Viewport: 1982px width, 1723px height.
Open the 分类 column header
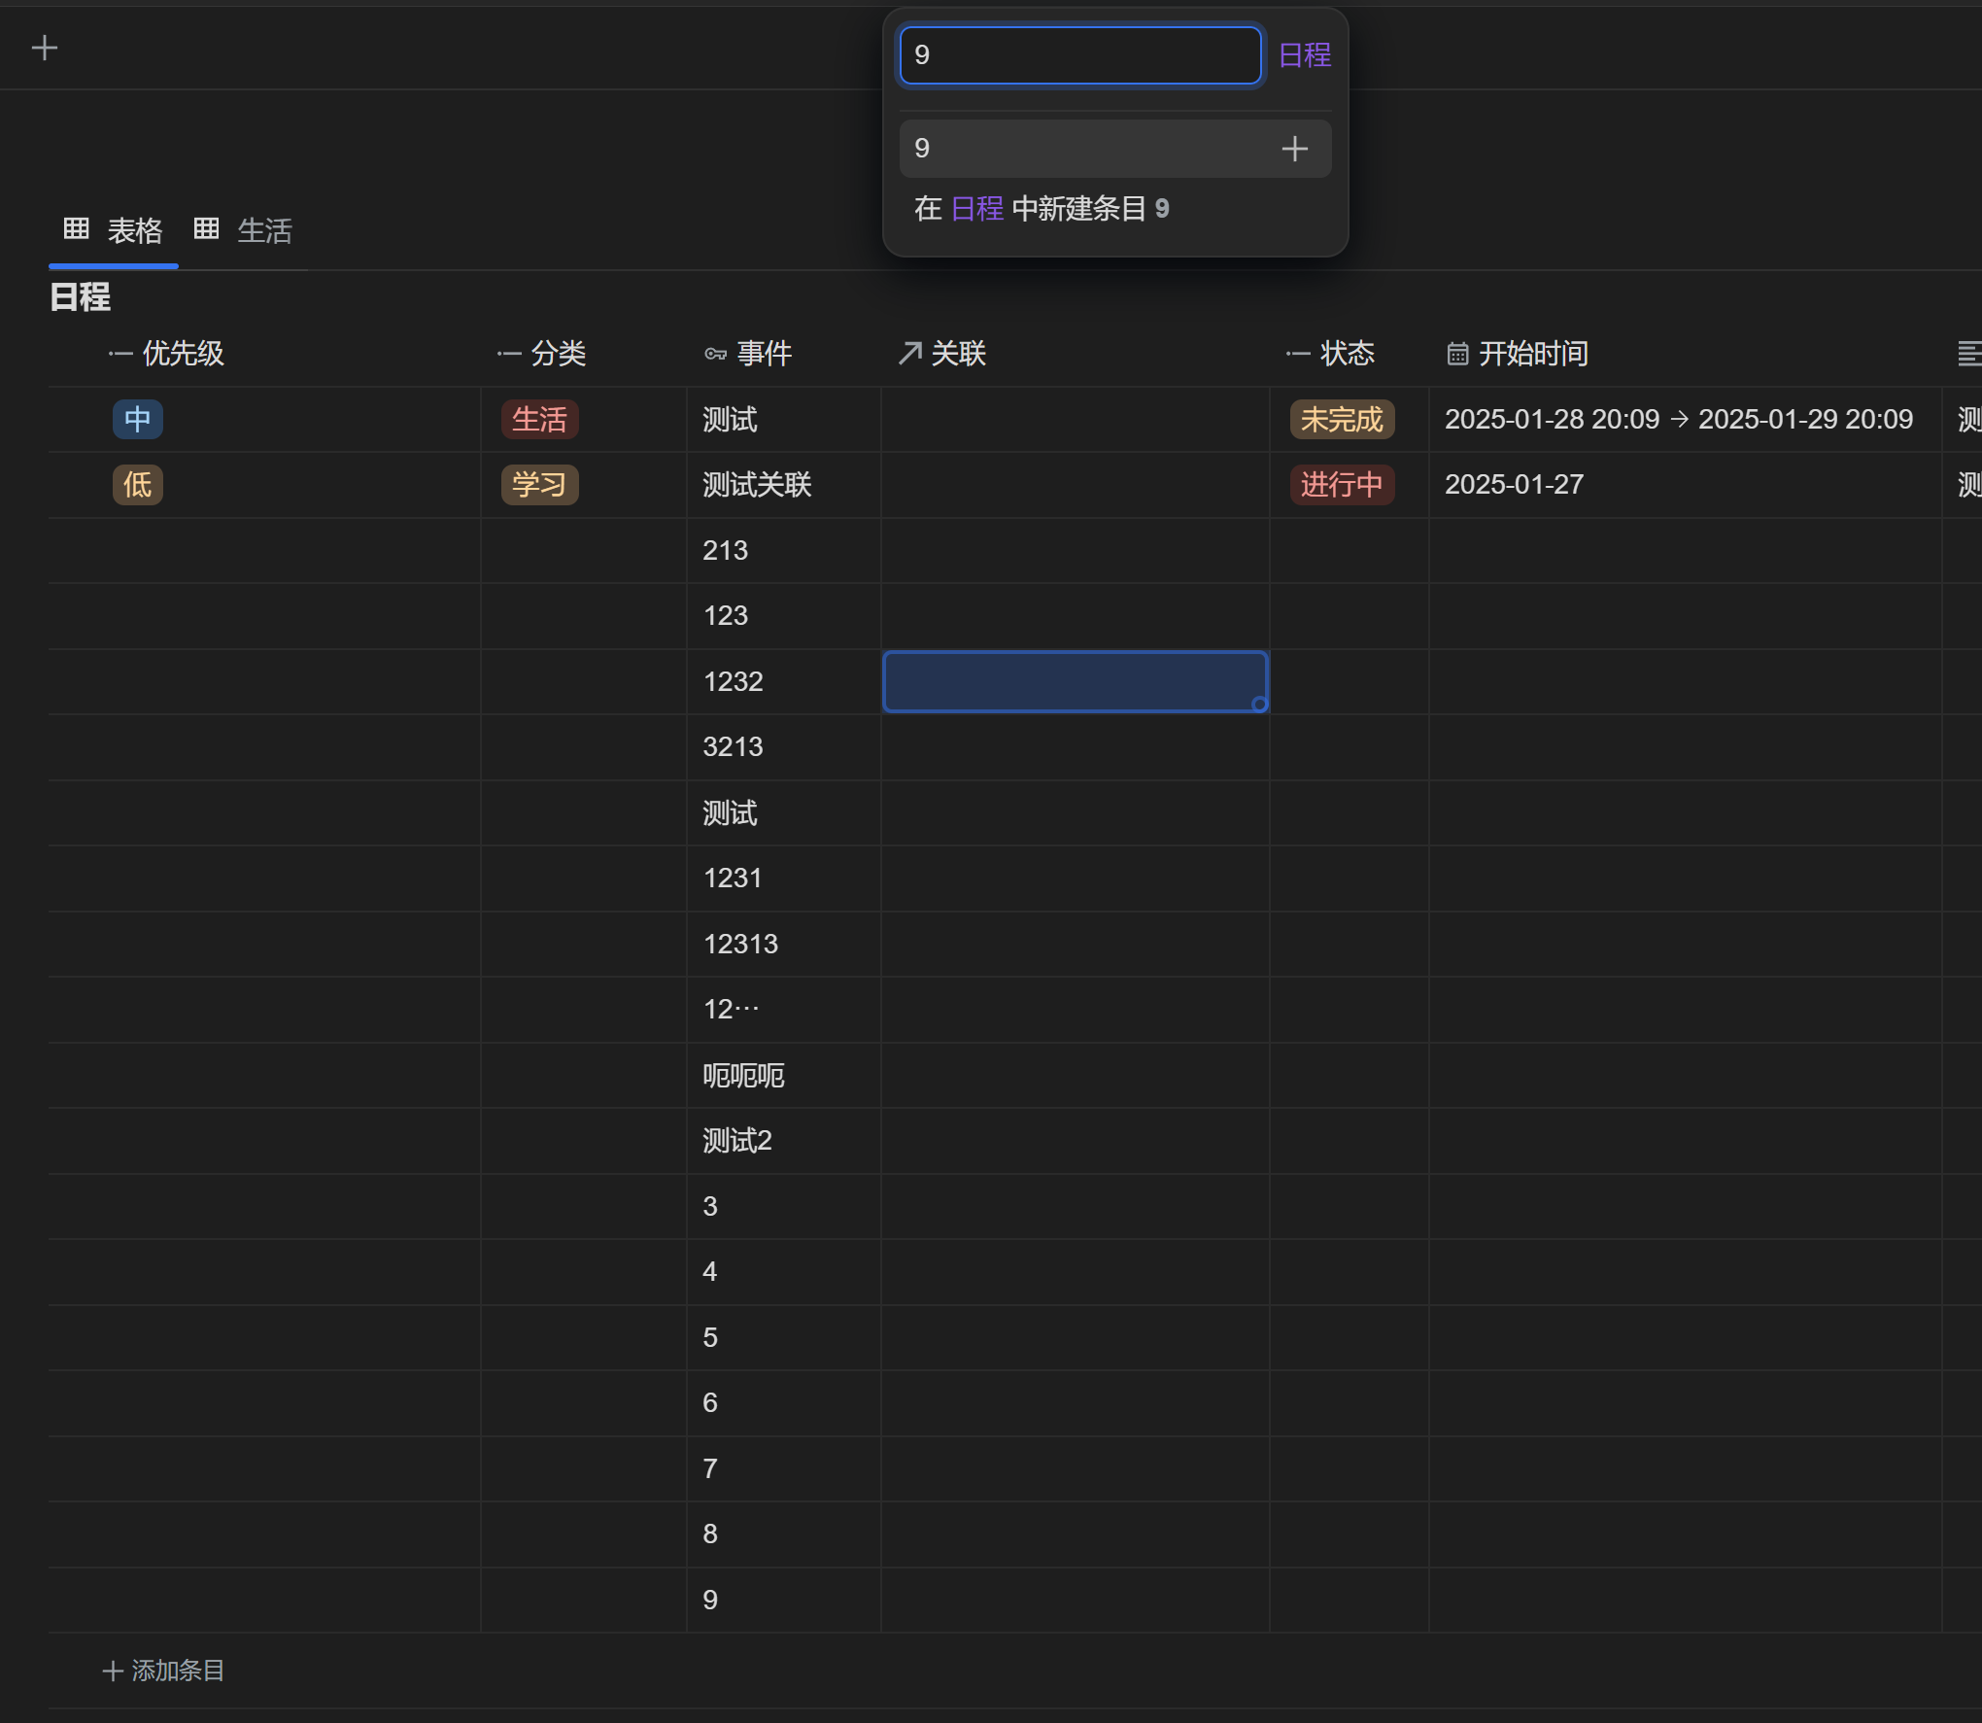coord(558,354)
